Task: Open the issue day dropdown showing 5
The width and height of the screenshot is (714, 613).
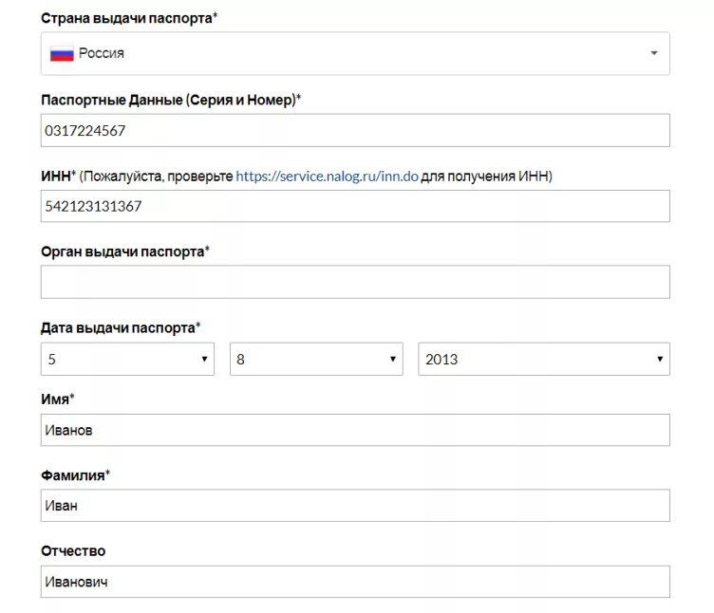Action: point(127,360)
